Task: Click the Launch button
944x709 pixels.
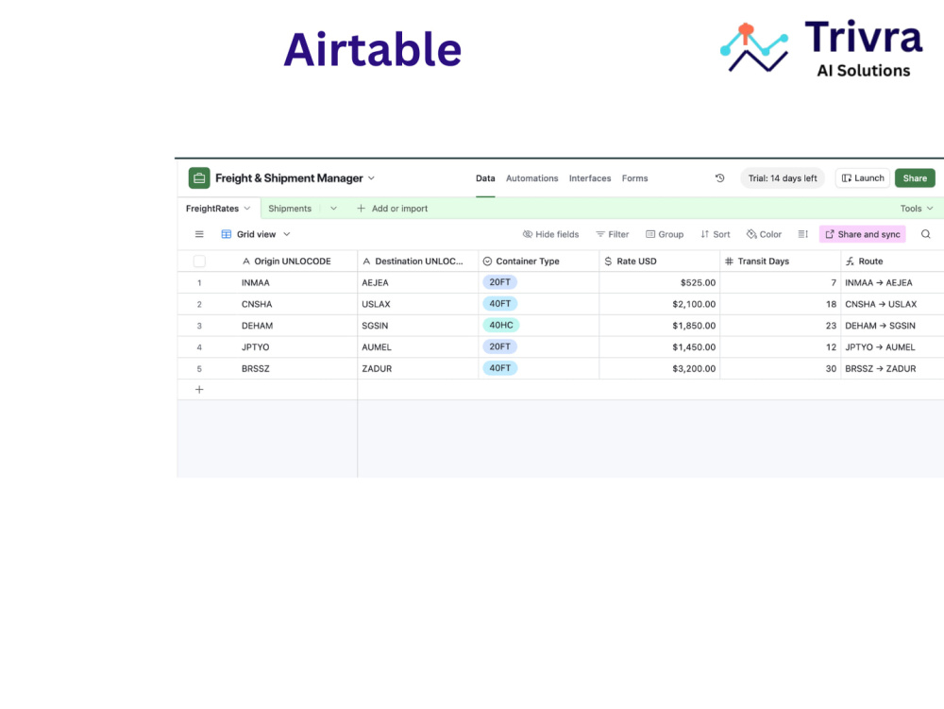Action: pyautogui.click(x=862, y=178)
